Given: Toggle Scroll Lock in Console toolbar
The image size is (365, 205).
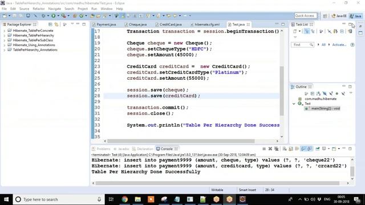Looking at the screenshot, I should pos(290,149).
